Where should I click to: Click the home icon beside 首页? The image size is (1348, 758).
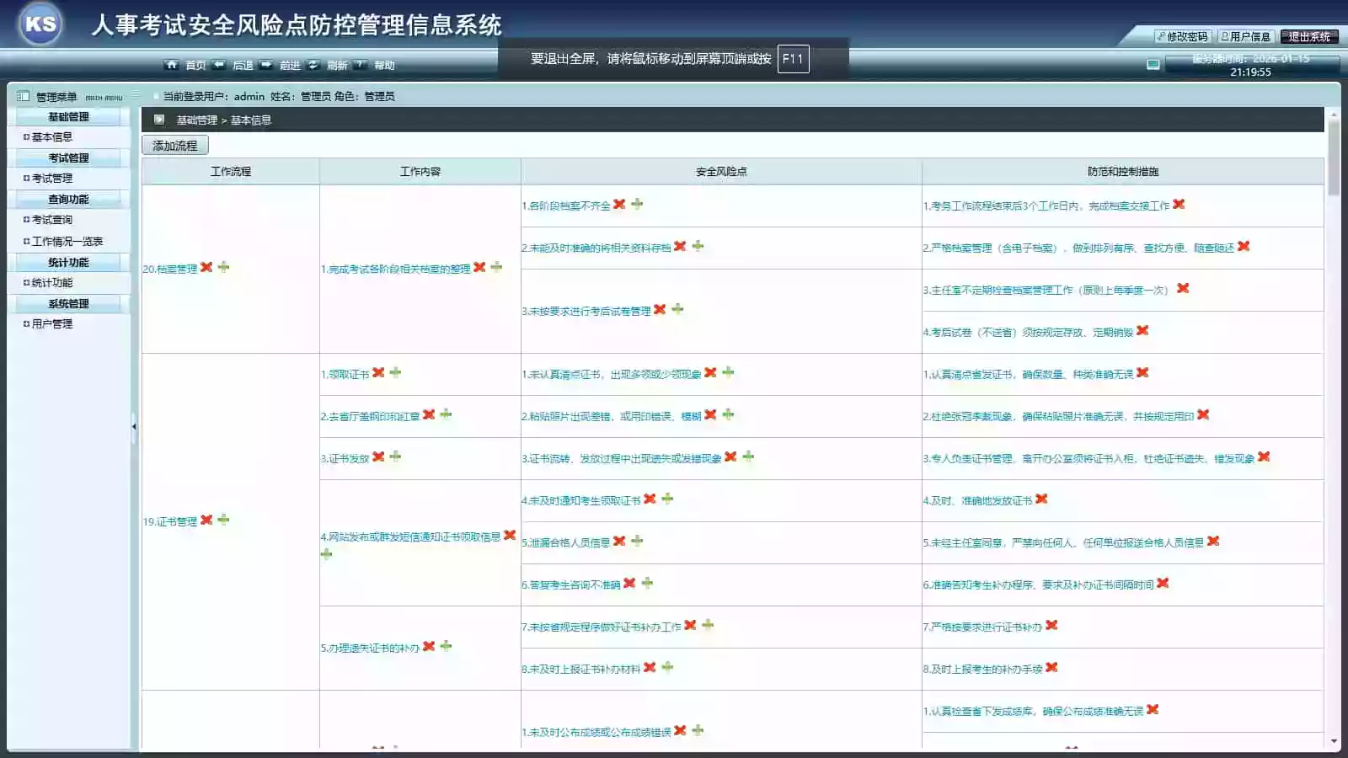click(x=172, y=65)
